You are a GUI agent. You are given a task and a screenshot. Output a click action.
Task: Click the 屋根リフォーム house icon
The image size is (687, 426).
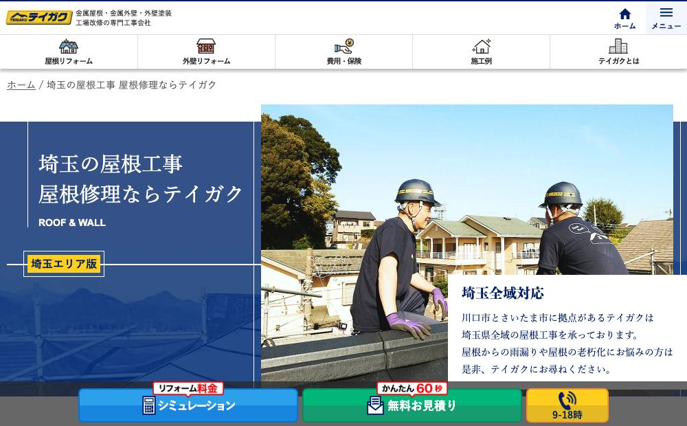click(x=69, y=46)
